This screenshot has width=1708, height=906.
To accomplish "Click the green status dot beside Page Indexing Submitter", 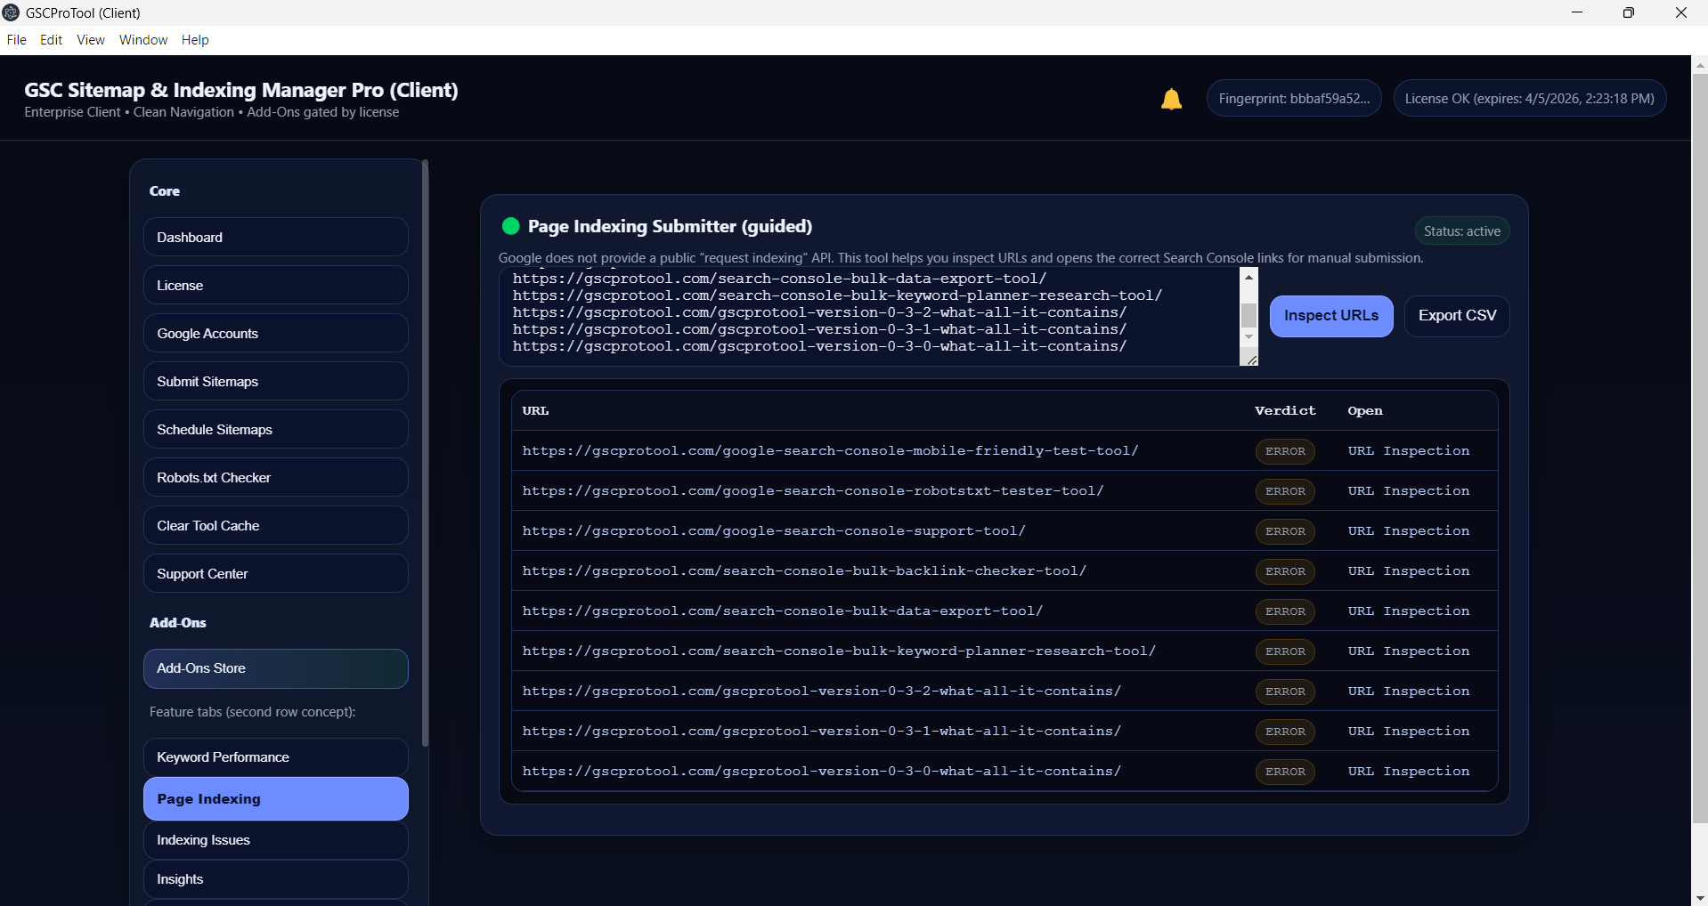I will (x=510, y=226).
